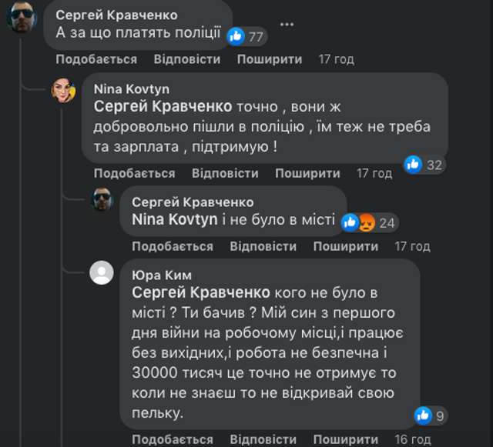
Task: Like Сергей Кравченко's top comment via Подобається
Action: [x=96, y=59]
